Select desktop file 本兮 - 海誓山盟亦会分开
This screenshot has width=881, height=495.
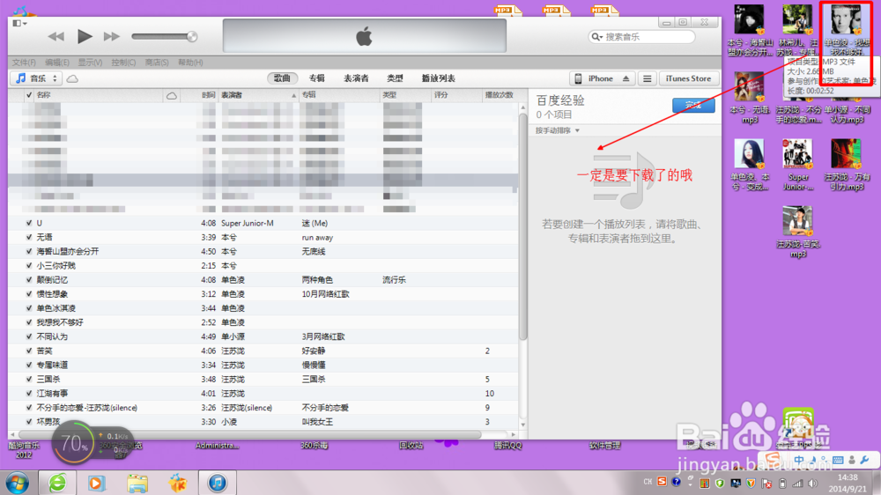[750, 30]
